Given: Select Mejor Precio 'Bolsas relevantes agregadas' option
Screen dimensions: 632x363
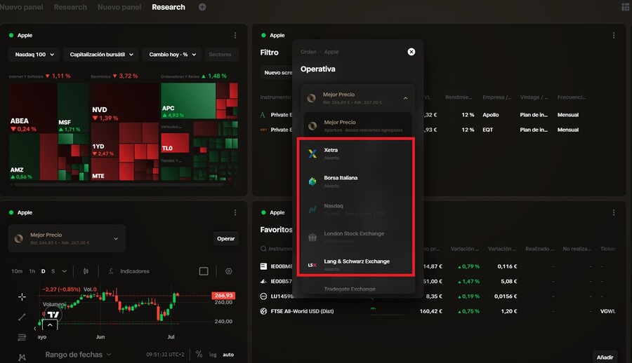Looking at the screenshot, I should 357,125.
